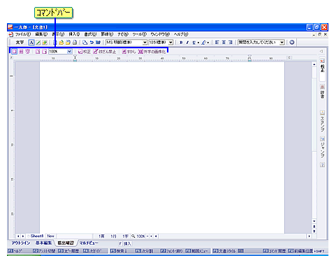Toggle bold formatting
Image resolution: width=334 pixels, height=256 pixels.
(x=181, y=43)
